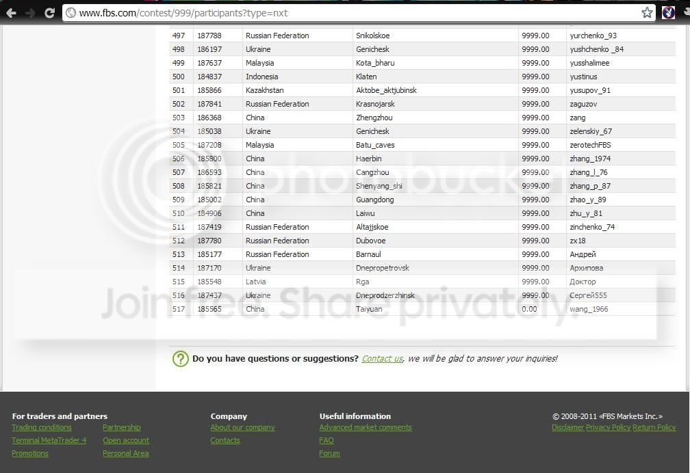This screenshot has width=690, height=473.
Task: Open About our company link
Action: pos(242,427)
